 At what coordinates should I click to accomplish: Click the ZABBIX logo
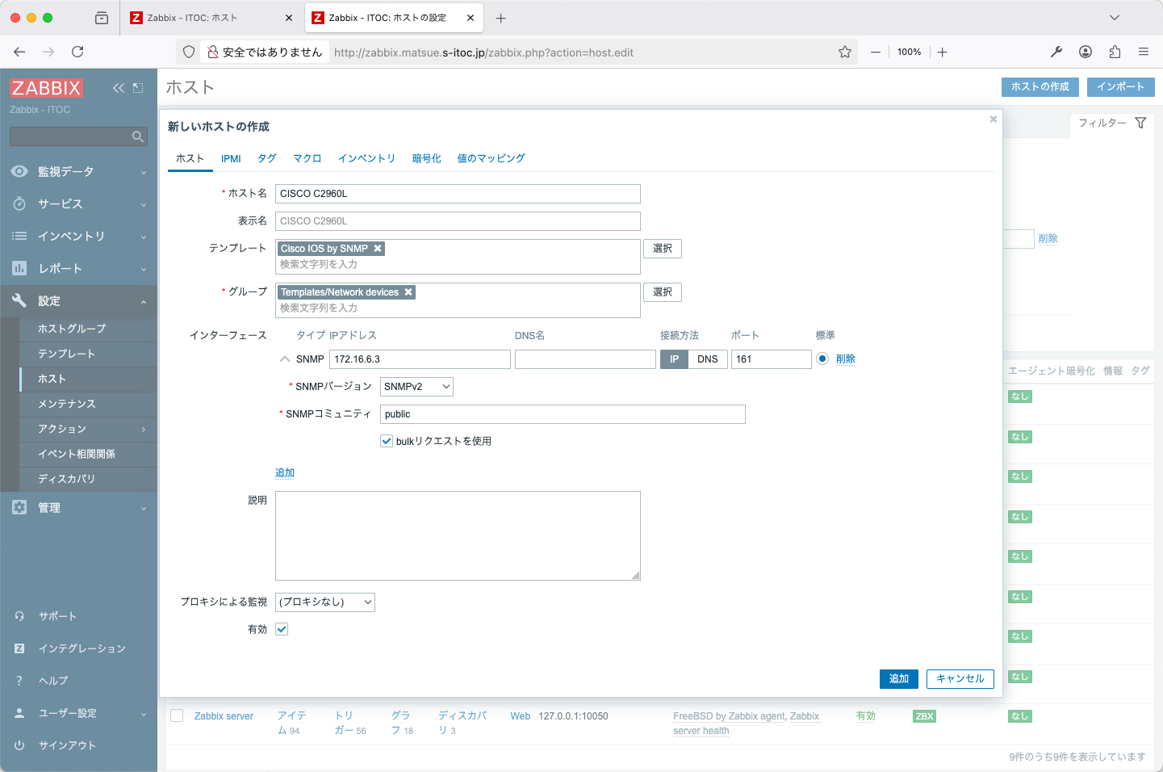pos(46,88)
